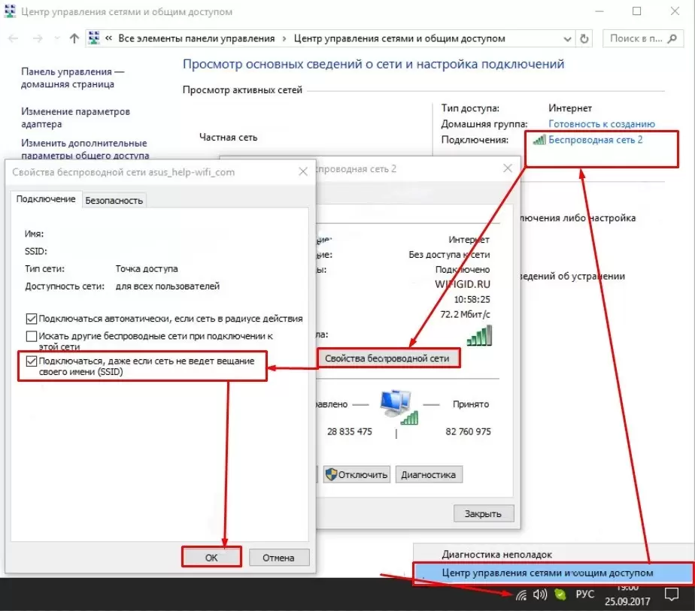Open recent locations dropdown near navigation arrows
Screen dimensions: 695x611
tap(56, 38)
